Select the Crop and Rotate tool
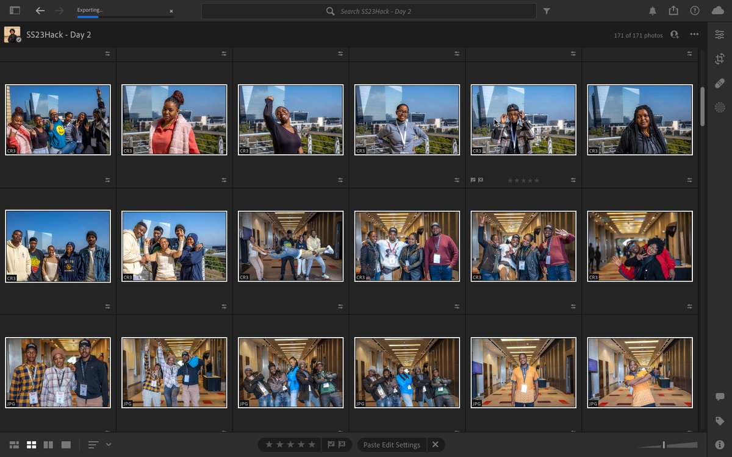 [720, 58]
